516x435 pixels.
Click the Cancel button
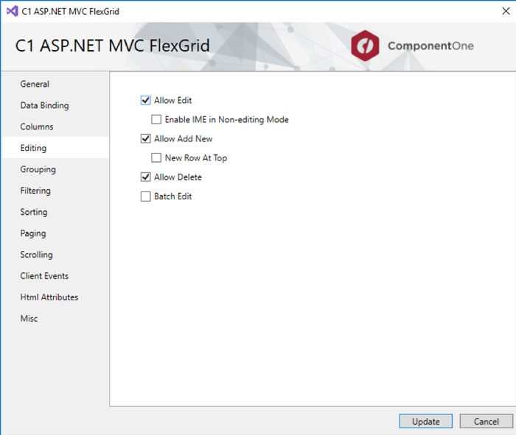pos(486,421)
